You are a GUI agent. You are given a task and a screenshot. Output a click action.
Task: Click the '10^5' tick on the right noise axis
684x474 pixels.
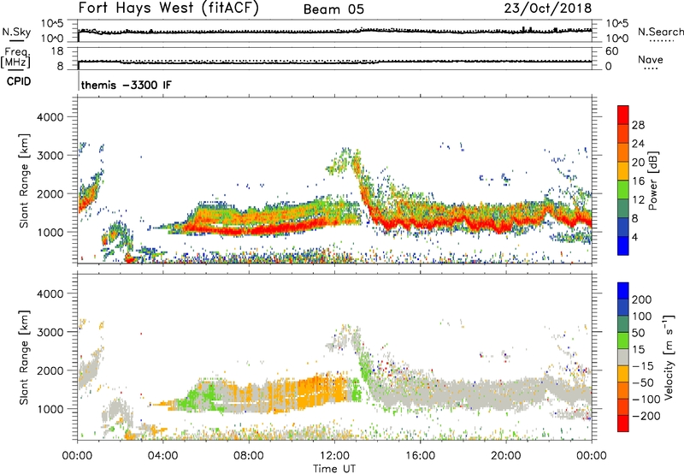[617, 24]
